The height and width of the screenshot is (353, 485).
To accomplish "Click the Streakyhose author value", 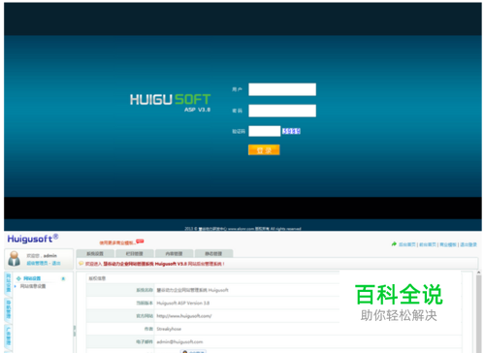I will click(x=169, y=329).
